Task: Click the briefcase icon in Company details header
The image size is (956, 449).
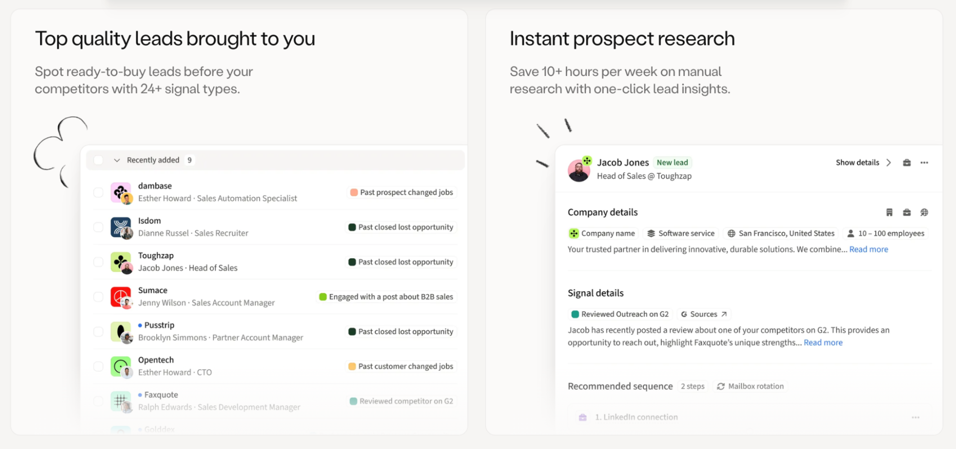Action: pos(906,212)
